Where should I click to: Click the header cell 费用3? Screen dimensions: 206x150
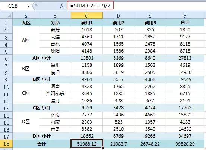pyautogui.click(x=150, y=23)
